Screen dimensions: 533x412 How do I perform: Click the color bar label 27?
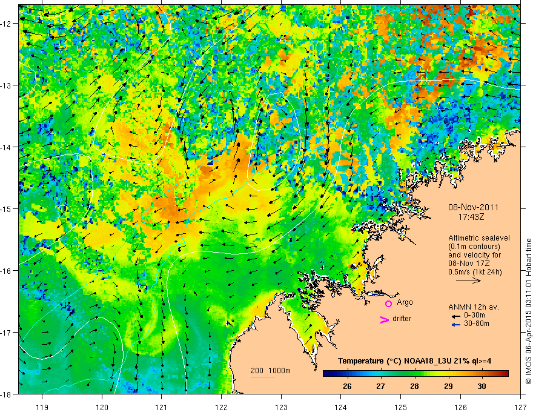click(x=381, y=386)
